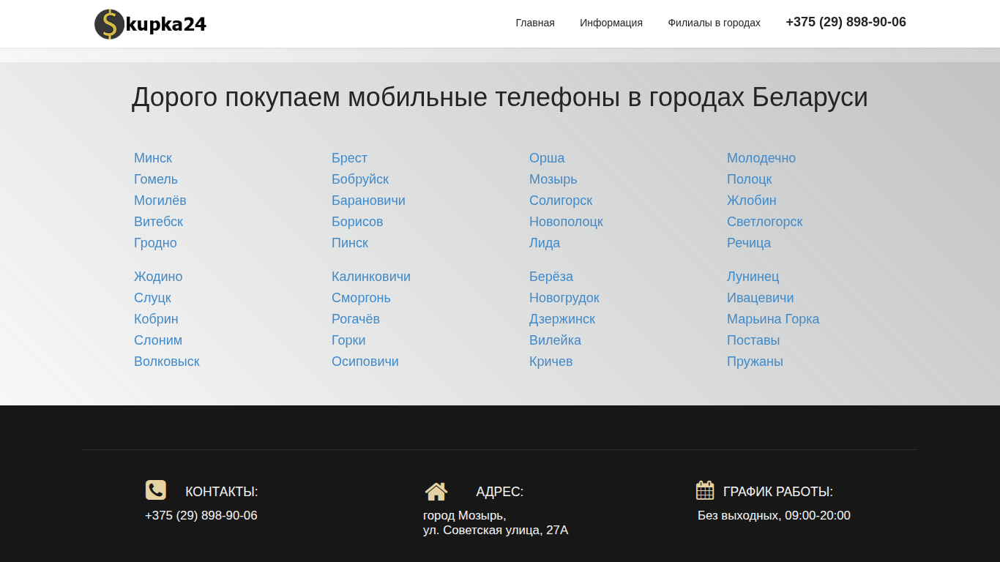
Task: Select the Мозырь link
Action: click(553, 179)
